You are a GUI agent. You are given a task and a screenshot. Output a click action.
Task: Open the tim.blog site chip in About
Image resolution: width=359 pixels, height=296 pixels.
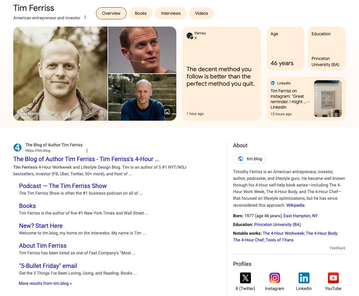tap(249, 159)
